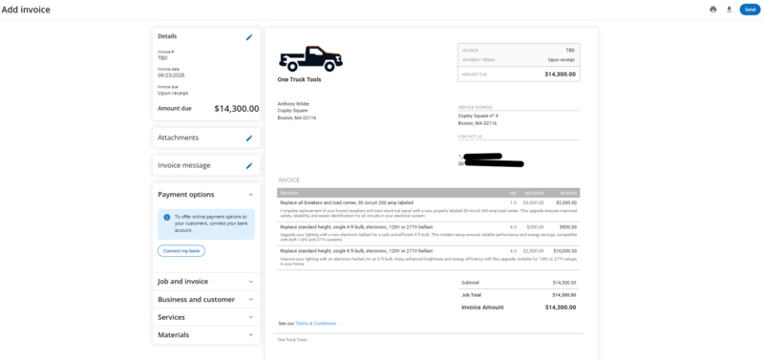Image resolution: width=764 pixels, height=360 pixels.
Task: Click the Add invoice page title
Action: [26, 10]
